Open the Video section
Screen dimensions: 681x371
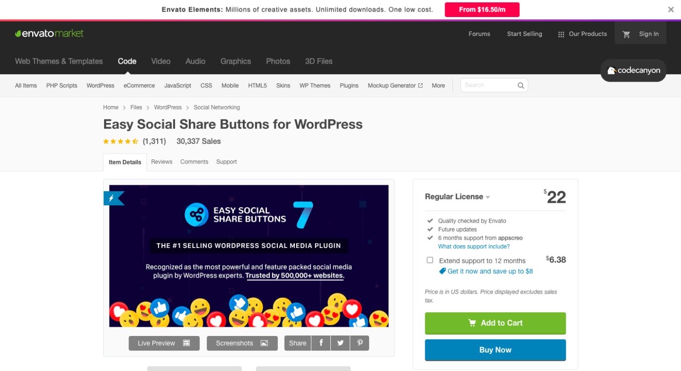click(x=161, y=61)
